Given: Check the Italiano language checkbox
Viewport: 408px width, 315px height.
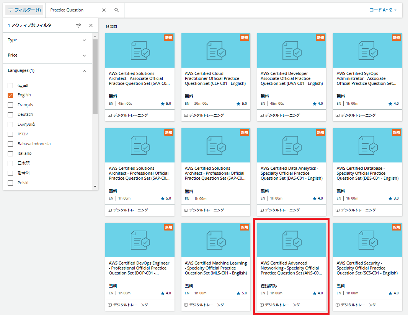Looking at the screenshot, I should click(10, 154).
